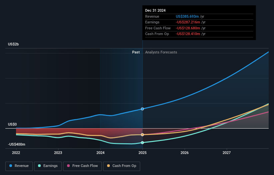This screenshot has width=274, height=175.
Task: Click the 2026 x-axis label
Action: pos(185,153)
